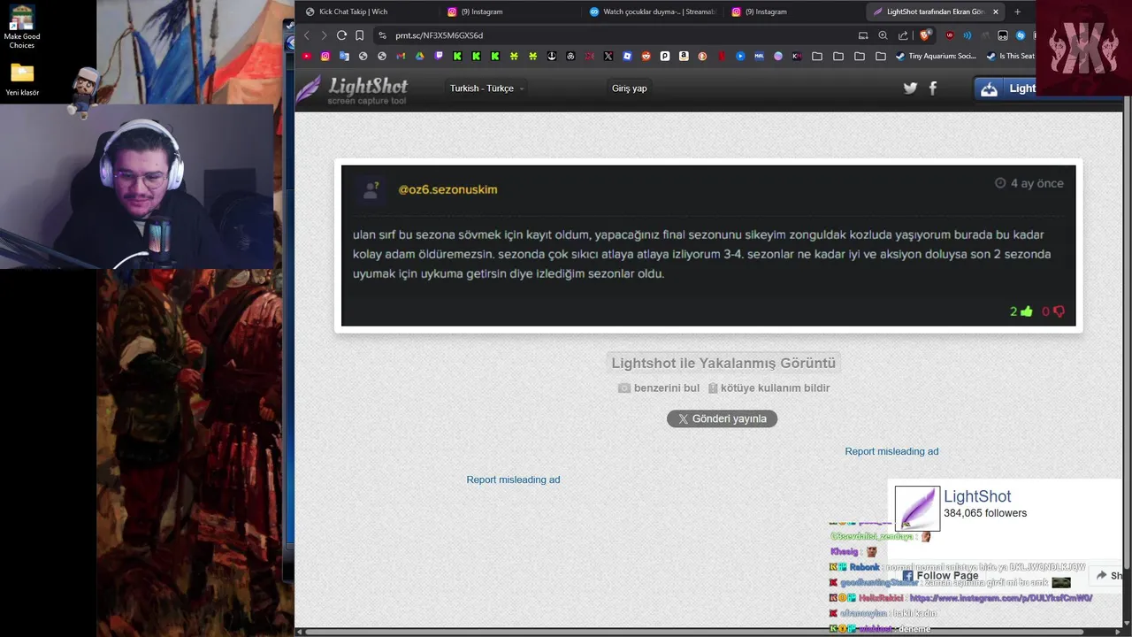1132x637 pixels.
Task: Open the purple Twitch bookmark icon
Action: [440, 56]
